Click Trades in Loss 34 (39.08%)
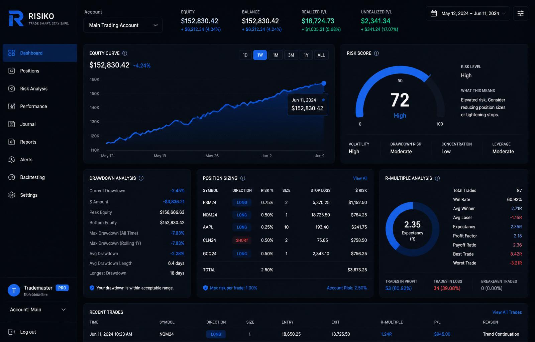The width and height of the screenshot is (535, 342). (447, 288)
